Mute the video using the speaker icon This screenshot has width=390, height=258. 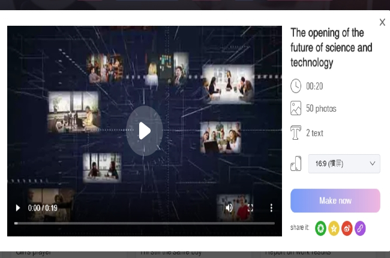[x=229, y=208]
